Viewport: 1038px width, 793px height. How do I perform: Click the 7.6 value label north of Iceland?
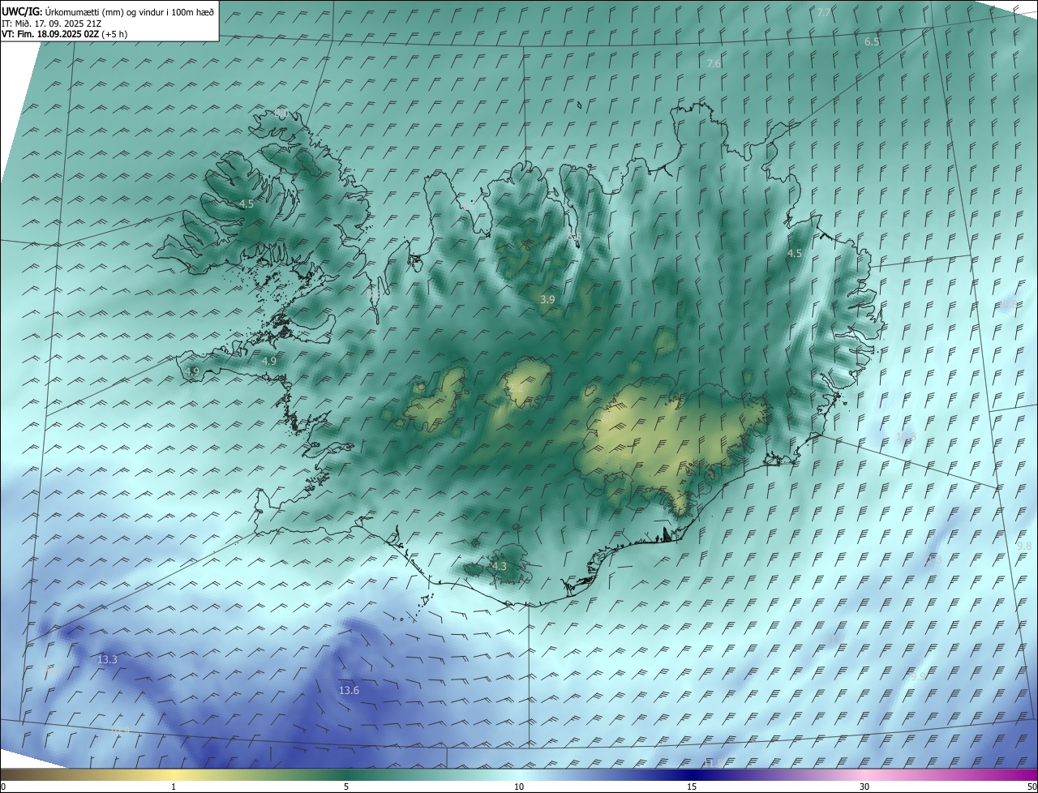714,63
